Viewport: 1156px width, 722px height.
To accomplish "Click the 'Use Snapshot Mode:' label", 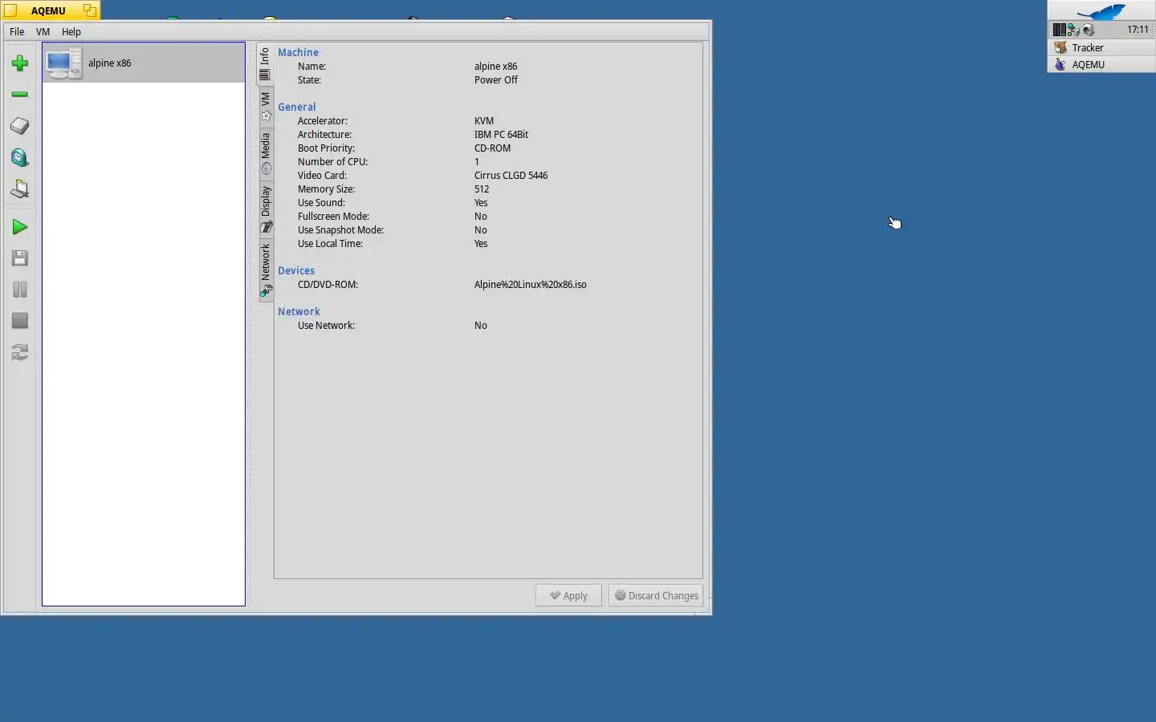I will click(x=340, y=230).
